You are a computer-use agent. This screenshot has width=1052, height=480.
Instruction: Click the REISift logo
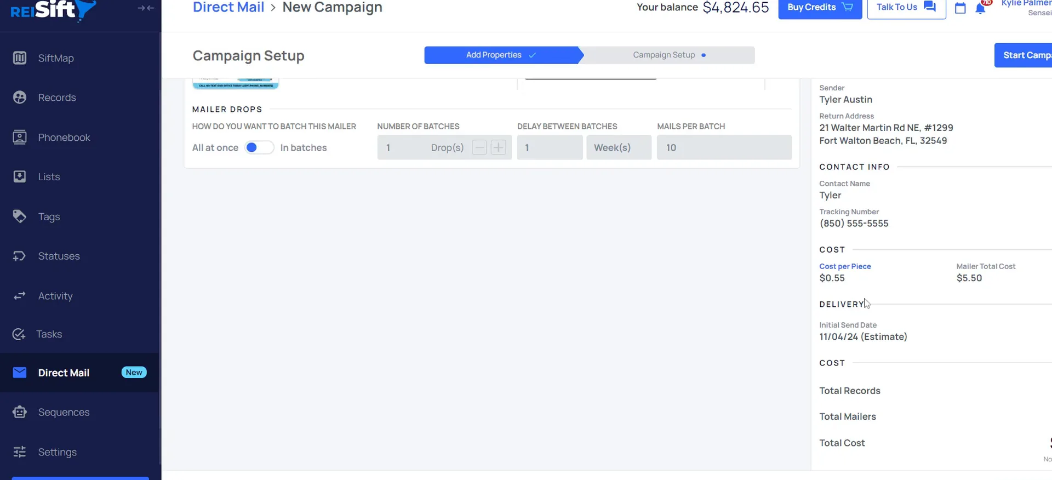click(53, 9)
